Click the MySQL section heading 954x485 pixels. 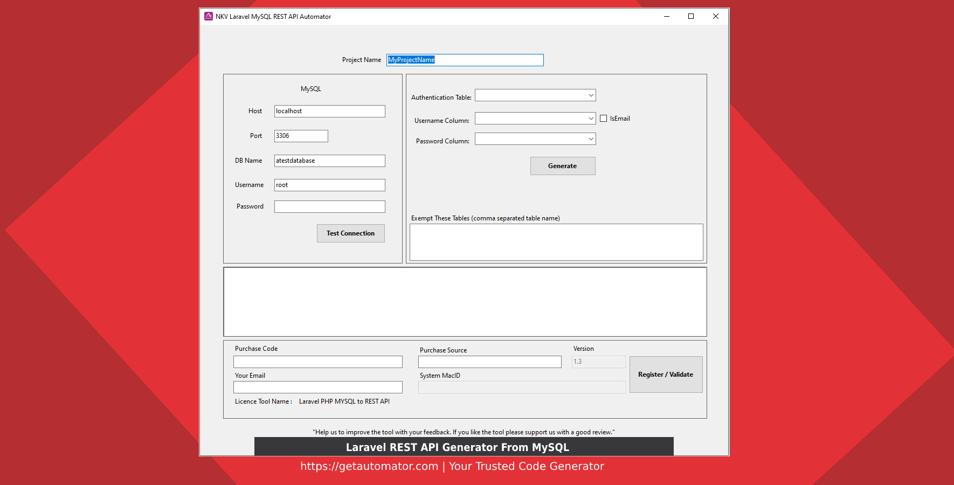(x=311, y=89)
